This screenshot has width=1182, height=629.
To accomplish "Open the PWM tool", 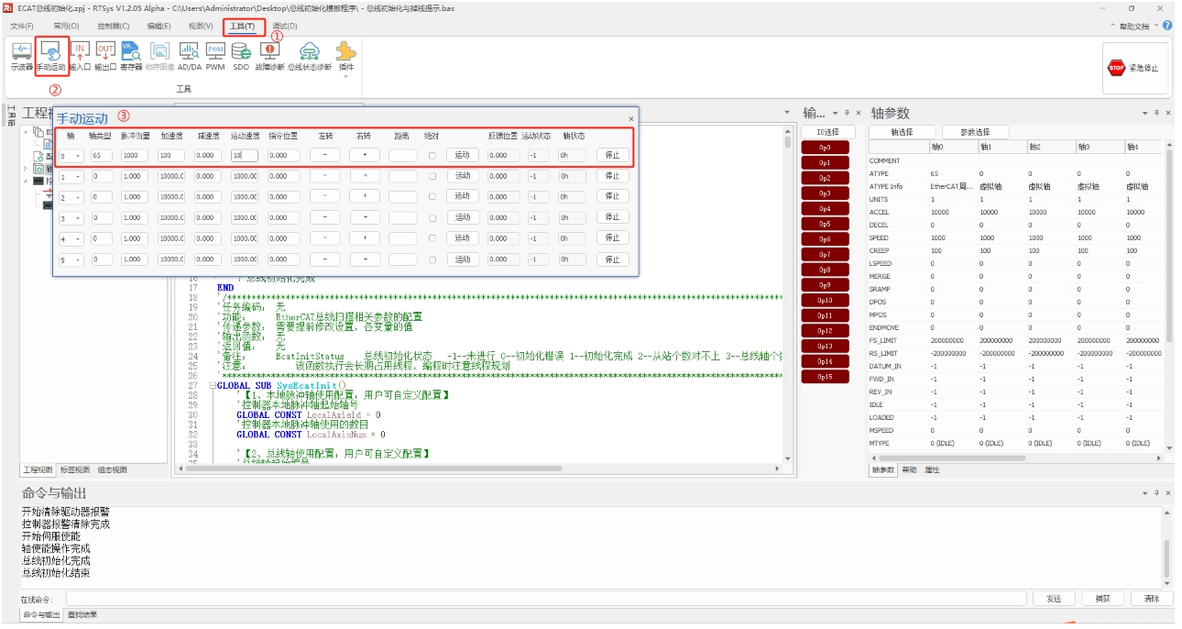I will (x=215, y=56).
